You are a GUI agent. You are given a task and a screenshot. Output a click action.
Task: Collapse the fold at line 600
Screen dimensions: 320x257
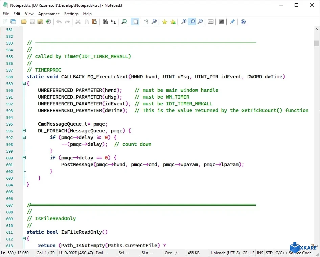pos(24,157)
